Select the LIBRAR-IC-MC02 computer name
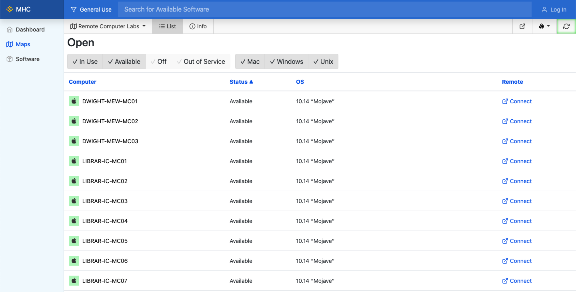Viewport: 576px width, 292px height. pyautogui.click(x=105, y=181)
